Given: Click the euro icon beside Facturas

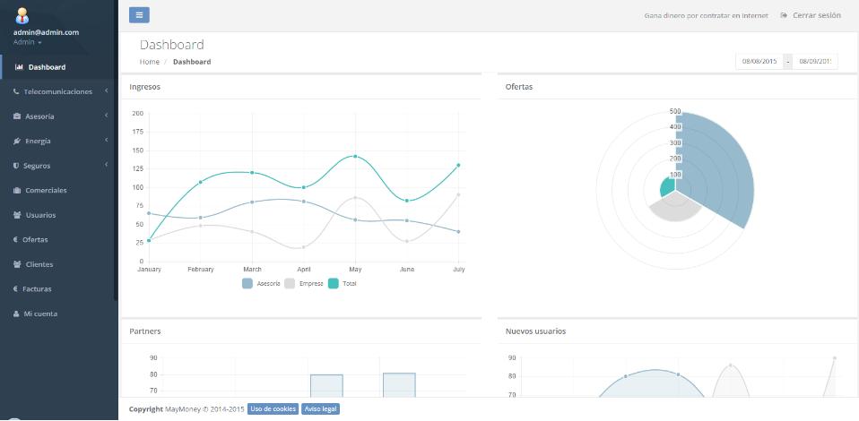Looking at the screenshot, I should [15, 289].
